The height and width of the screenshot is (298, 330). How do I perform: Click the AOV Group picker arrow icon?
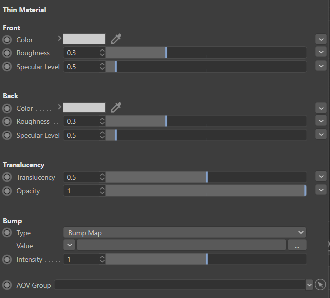(320, 285)
